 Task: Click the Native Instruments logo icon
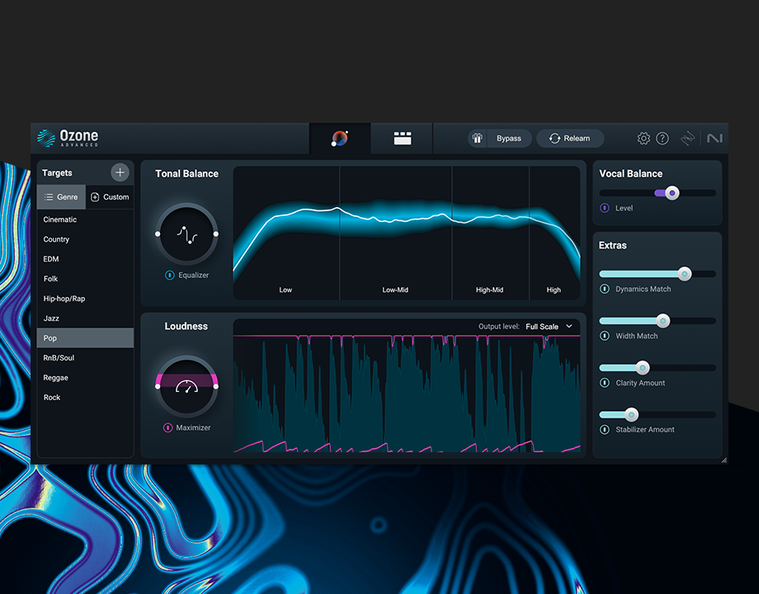(714, 138)
